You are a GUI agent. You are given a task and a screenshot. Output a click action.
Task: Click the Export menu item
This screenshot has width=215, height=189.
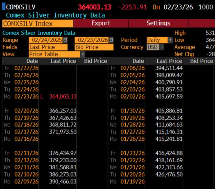click(100, 23)
